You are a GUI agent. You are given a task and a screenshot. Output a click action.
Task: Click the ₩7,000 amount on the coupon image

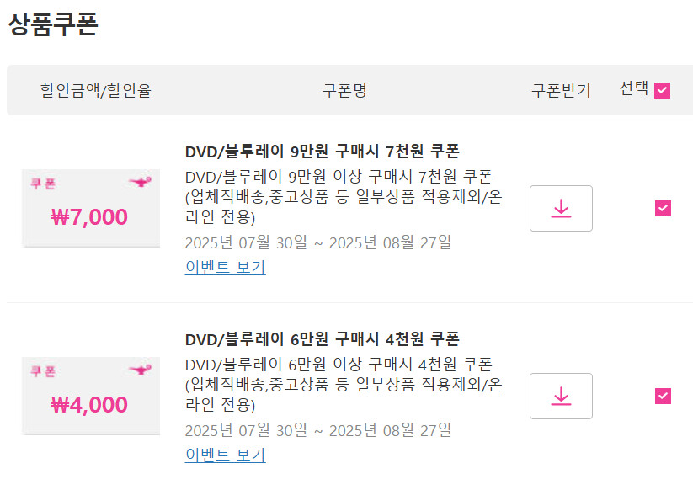pos(90,217)
